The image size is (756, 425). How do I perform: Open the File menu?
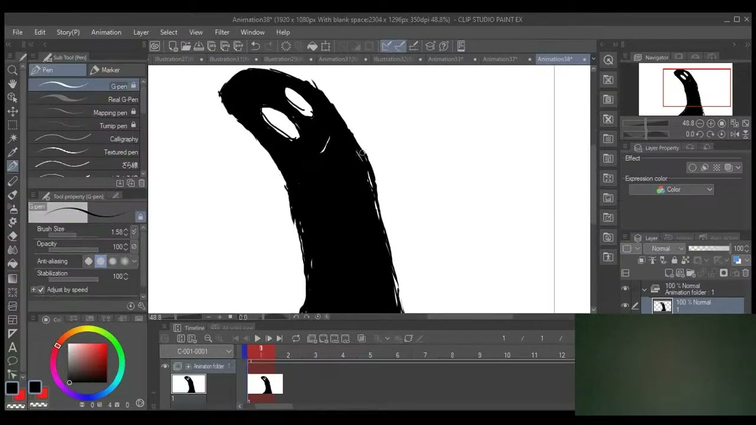point(18,32)
